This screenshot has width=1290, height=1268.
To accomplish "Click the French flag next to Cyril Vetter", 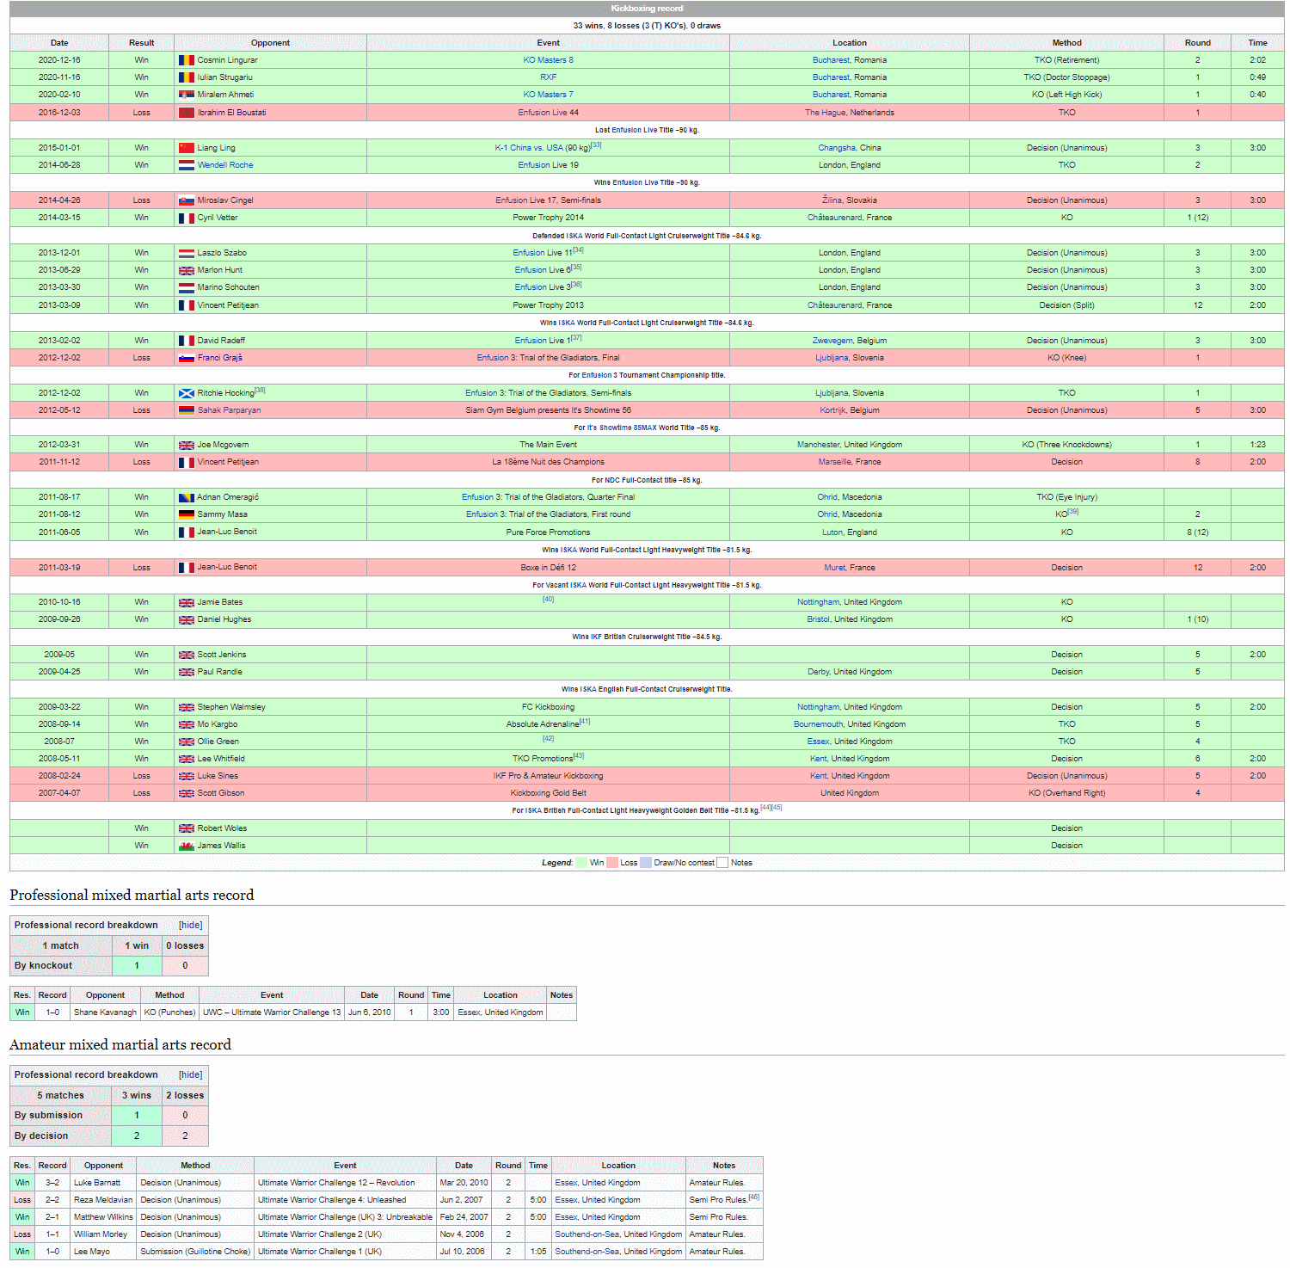I will [186, 218].
